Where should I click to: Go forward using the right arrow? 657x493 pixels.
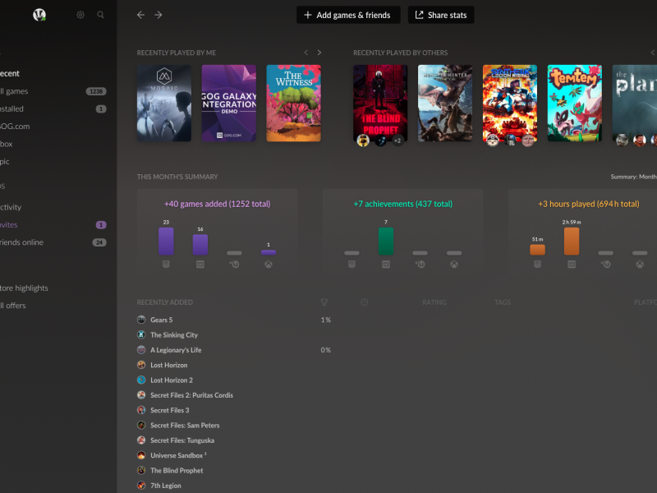pos(158,15)
